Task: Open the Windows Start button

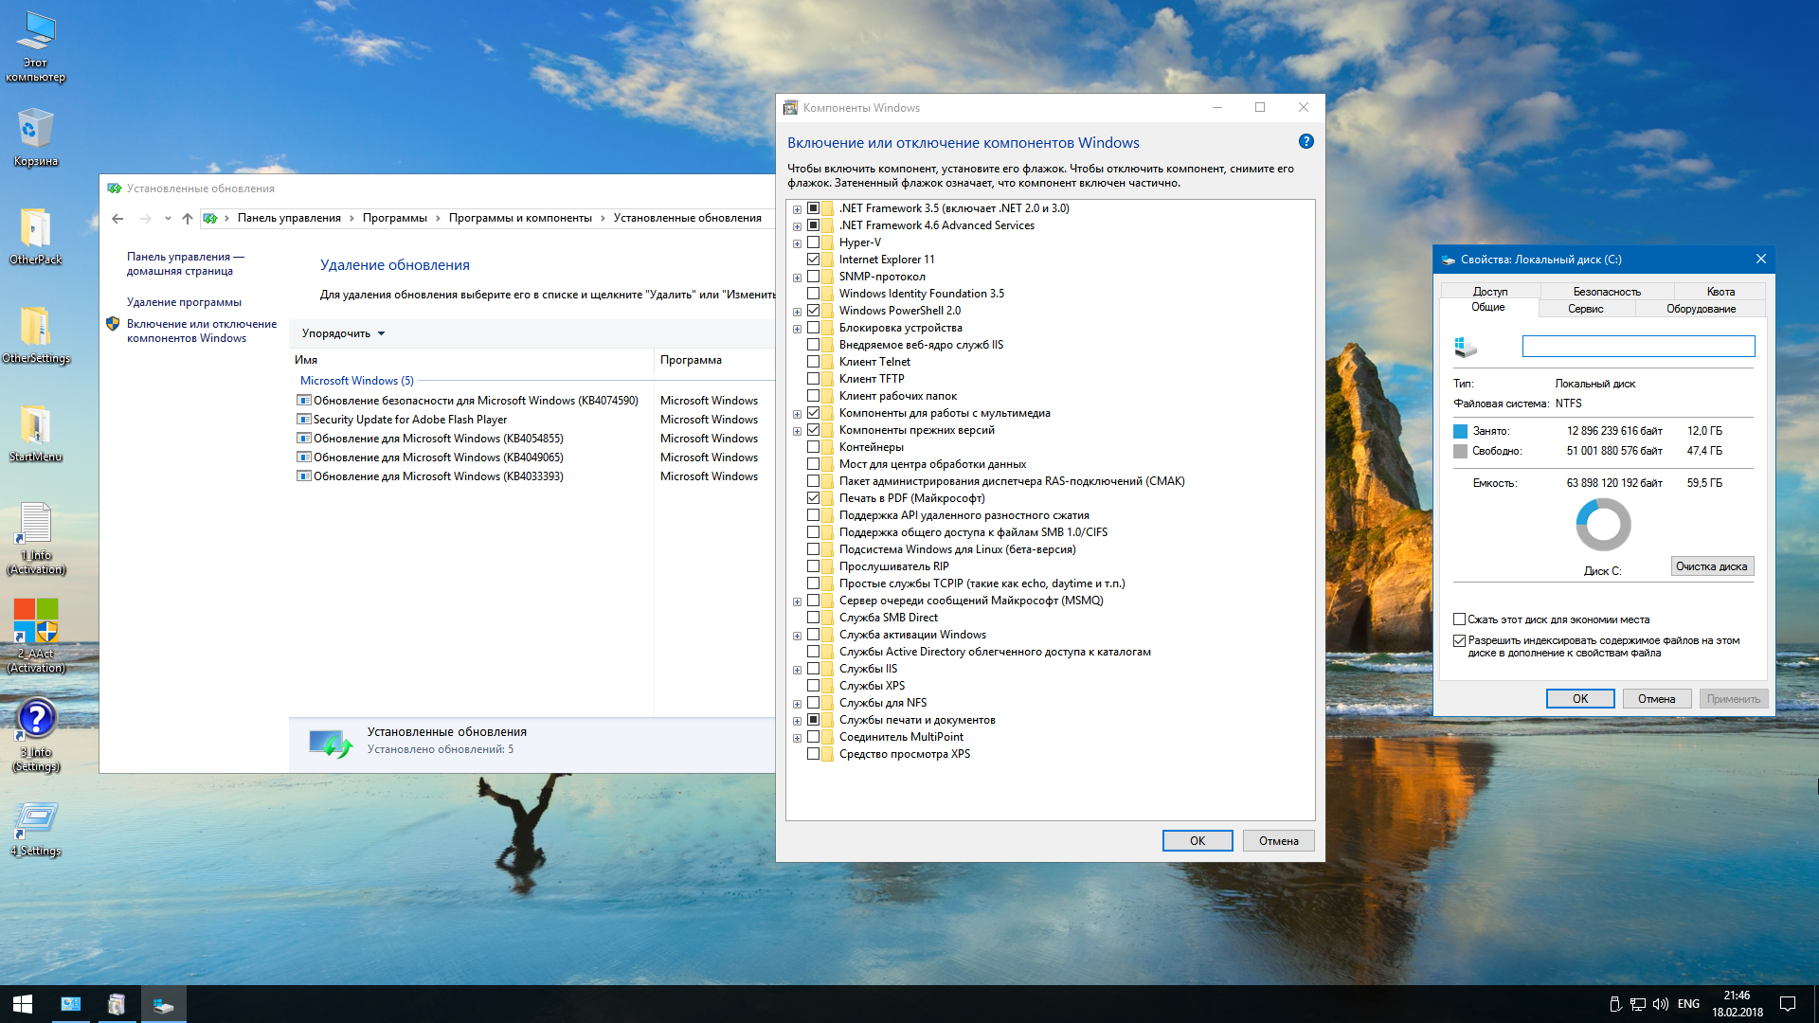Action: [x=23, y=1004]
